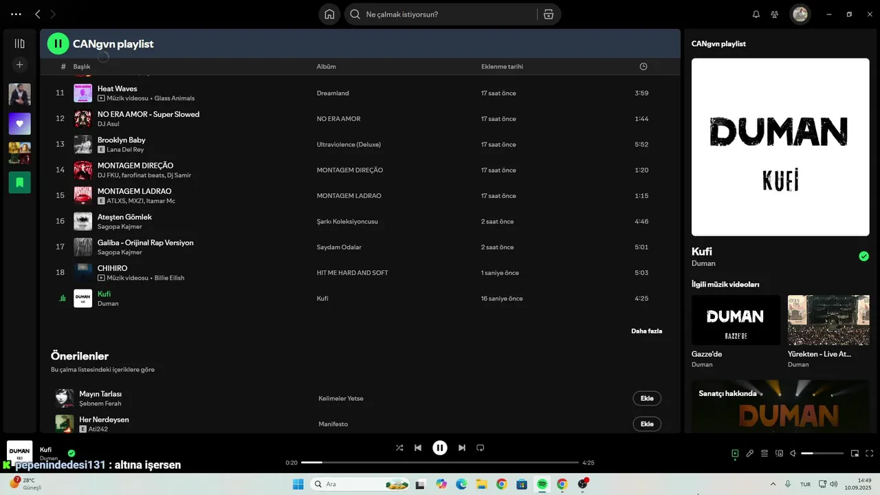This screenshot has width=880, height=495.
Task: Open album HIT ME HARD AND SOFT
Action: point(352,273)
